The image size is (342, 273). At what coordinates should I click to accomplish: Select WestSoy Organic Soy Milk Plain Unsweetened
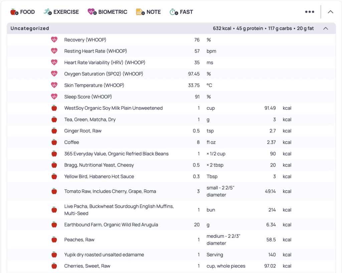click(114, 108)
